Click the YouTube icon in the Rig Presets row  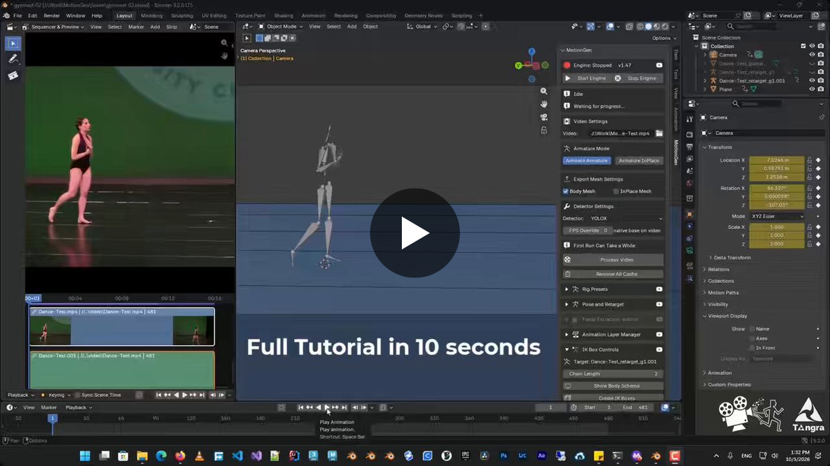[659, 289]
